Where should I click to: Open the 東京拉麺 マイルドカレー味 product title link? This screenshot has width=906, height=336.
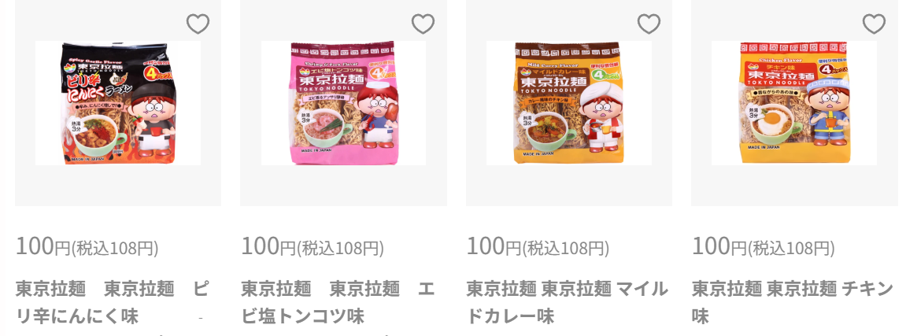pyautogui.click(x=567, y=302)
